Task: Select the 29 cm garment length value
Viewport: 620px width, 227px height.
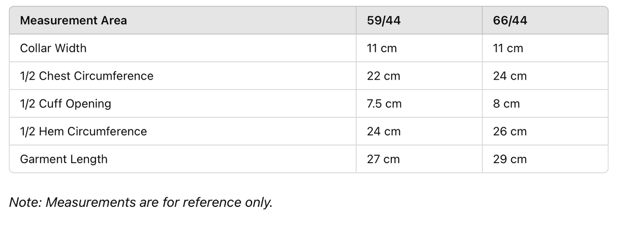Action: pyautogui.click(x=510, y=159)
